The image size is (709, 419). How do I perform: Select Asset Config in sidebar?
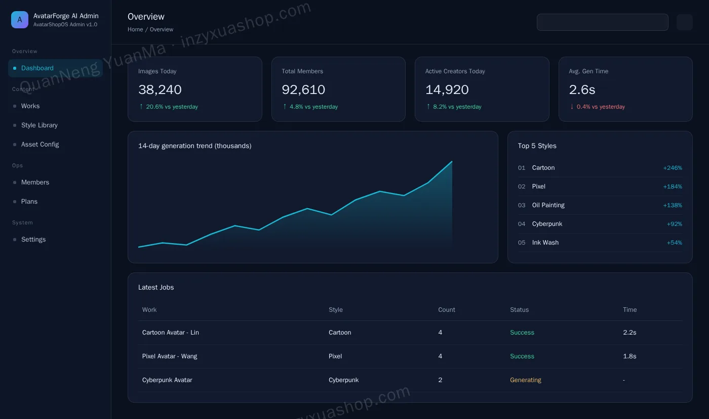(x=55, y=145)
